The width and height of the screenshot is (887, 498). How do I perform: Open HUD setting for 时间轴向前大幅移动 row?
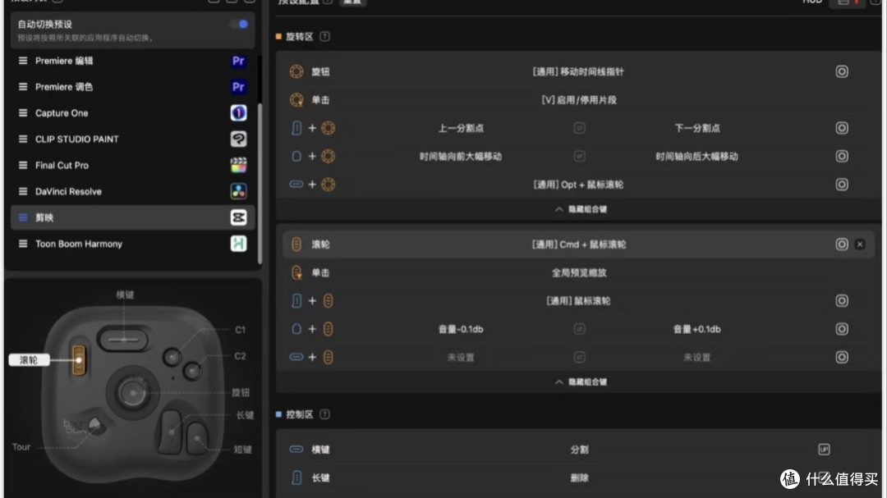[842, 156]
